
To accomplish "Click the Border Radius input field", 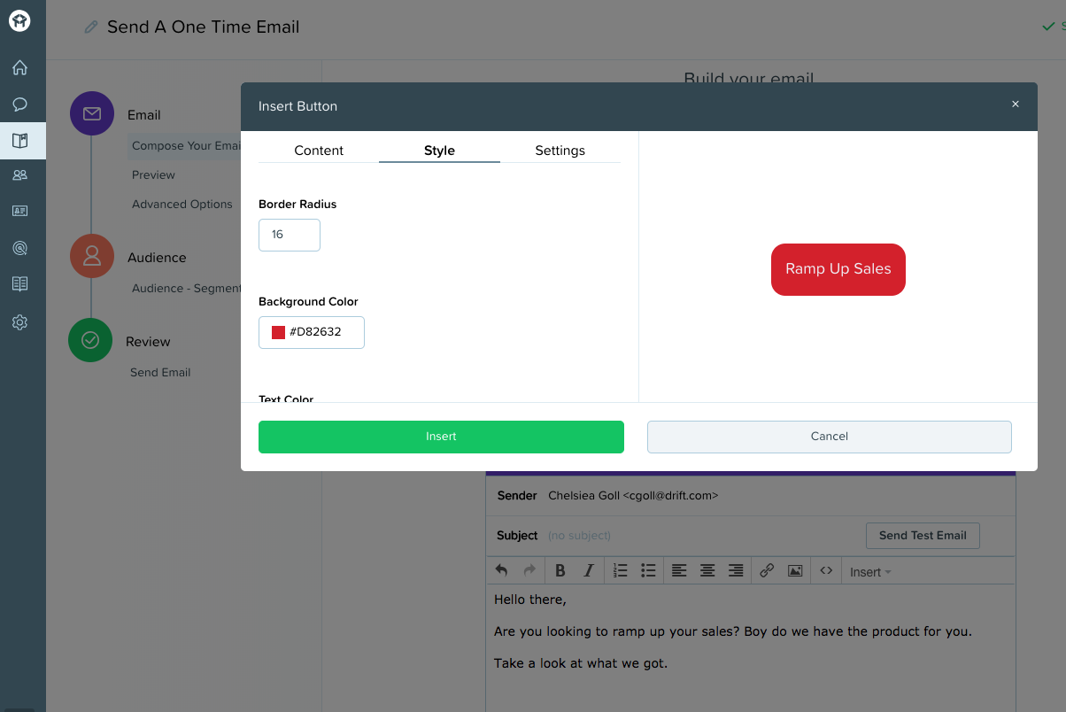I will click(x=290, y=235).
